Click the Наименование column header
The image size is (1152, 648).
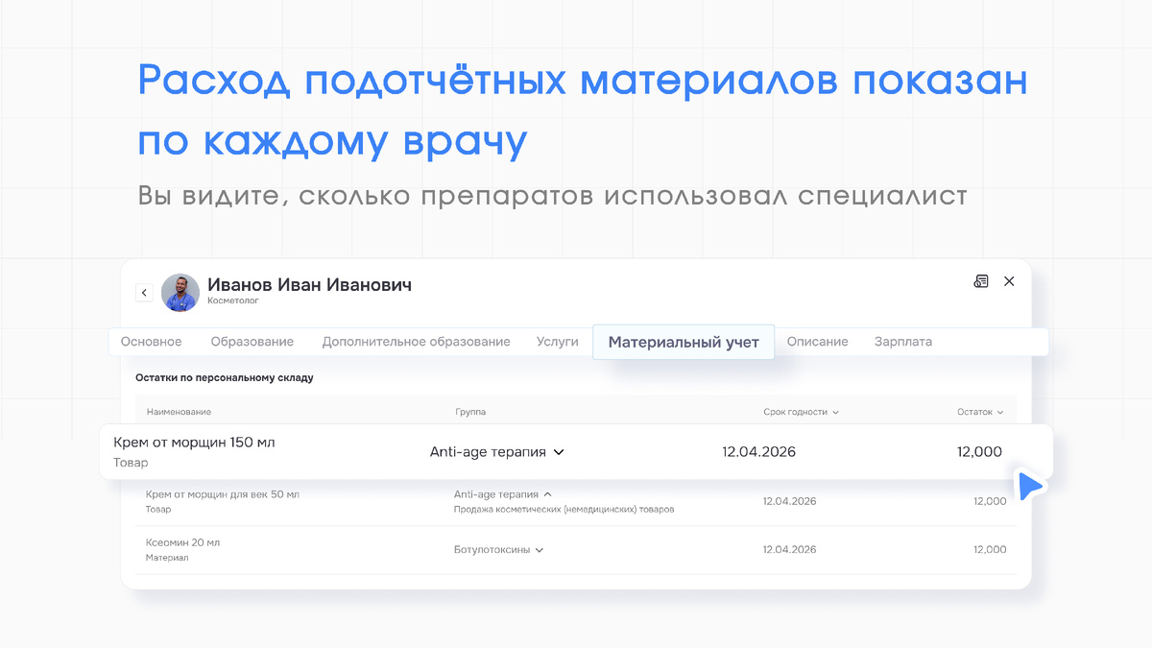click(x=180, y=412)
